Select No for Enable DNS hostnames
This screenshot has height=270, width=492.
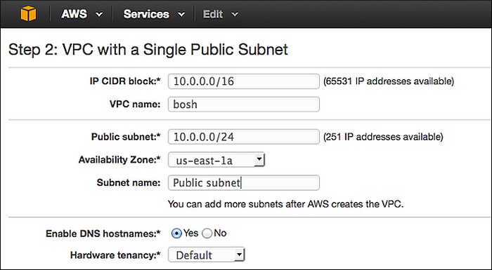pos(207,234)
